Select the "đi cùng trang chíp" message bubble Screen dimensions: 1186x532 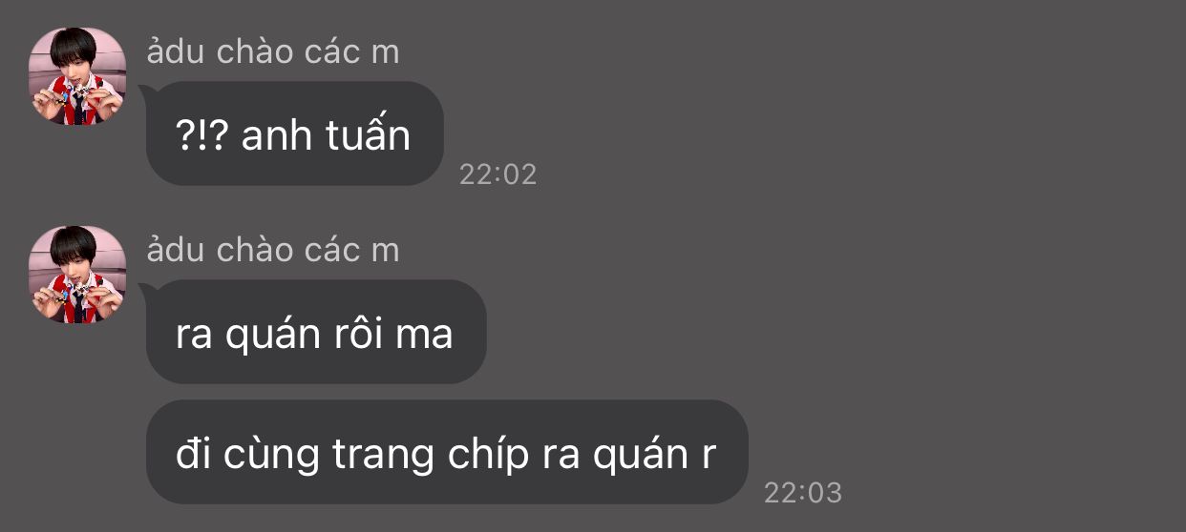(x=446, y=452)
